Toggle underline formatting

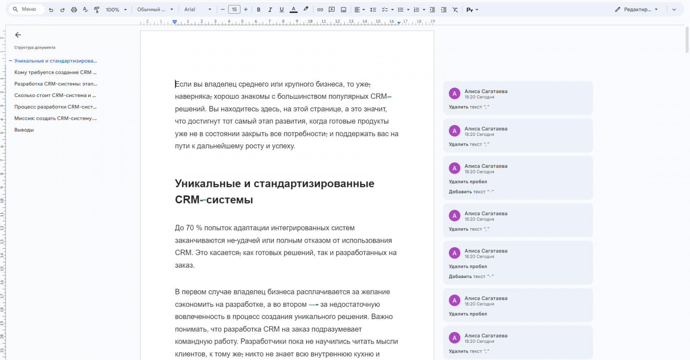click(x=282, y=9)
